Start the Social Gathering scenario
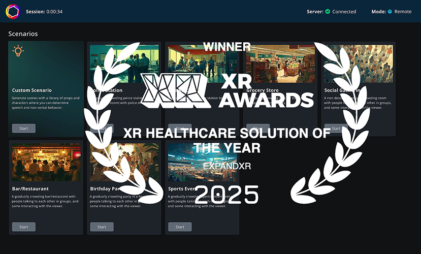 (336, 129)
